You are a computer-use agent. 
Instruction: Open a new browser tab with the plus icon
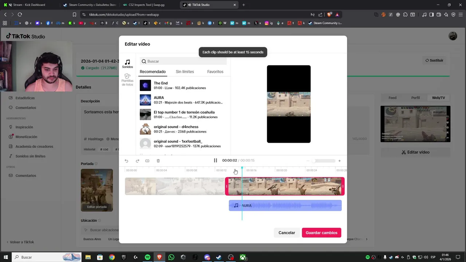(244, 5)
